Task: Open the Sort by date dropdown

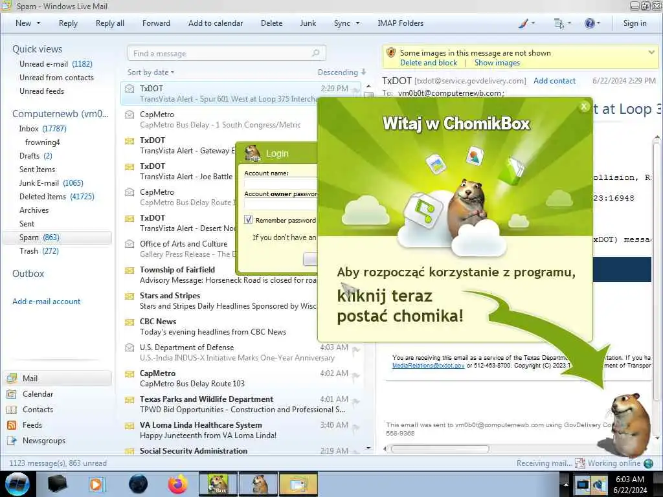Action: pyautogui.click(x=150, y=72)
